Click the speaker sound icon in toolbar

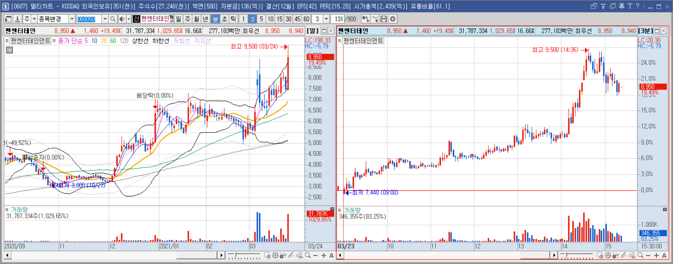point(122,19)
